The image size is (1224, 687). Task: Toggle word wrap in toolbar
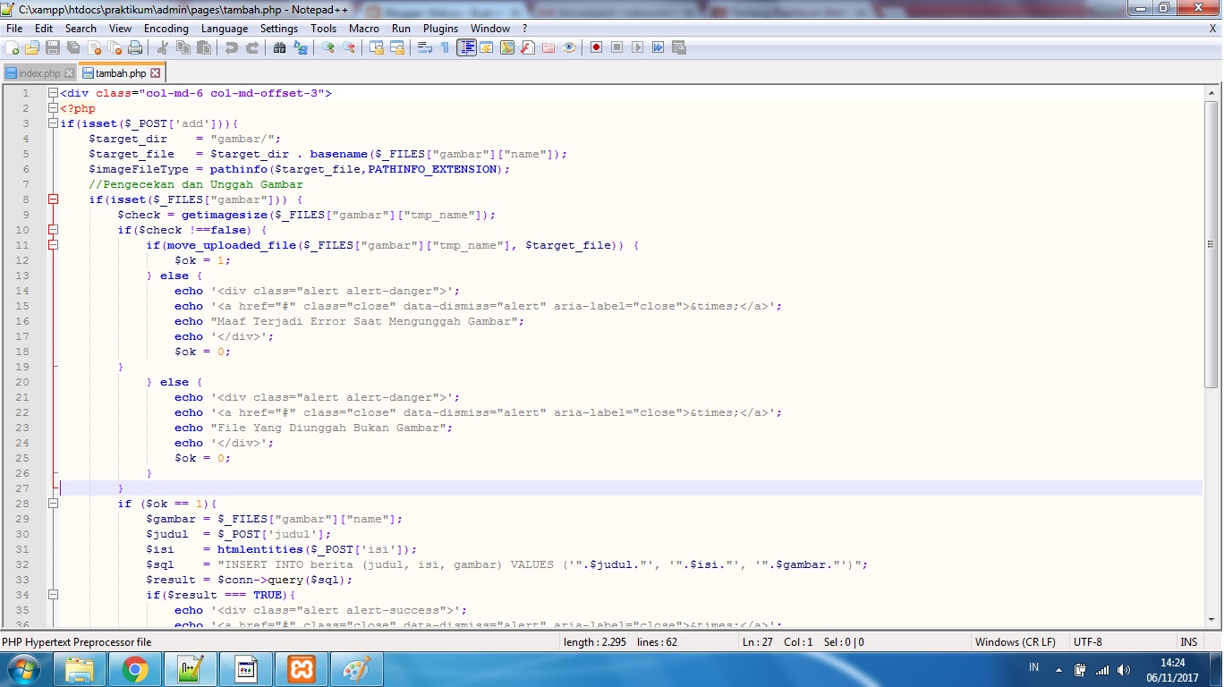tap(424, 47)
